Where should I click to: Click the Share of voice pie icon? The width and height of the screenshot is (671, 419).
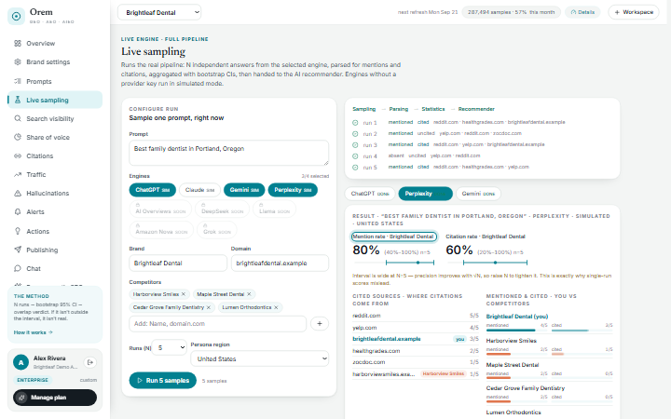18,137
